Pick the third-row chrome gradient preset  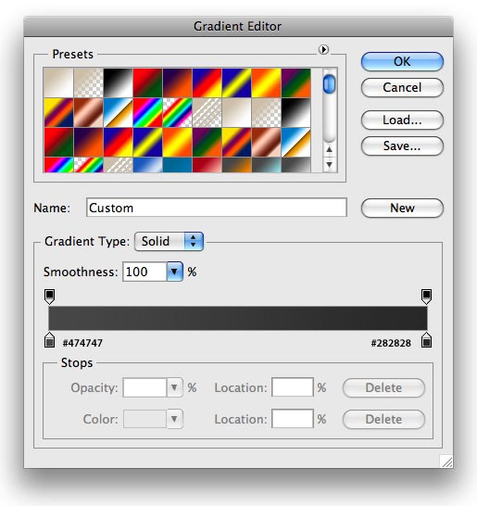click(296, 142)
